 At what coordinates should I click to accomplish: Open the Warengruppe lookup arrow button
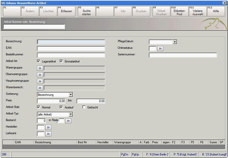point(40,68)
